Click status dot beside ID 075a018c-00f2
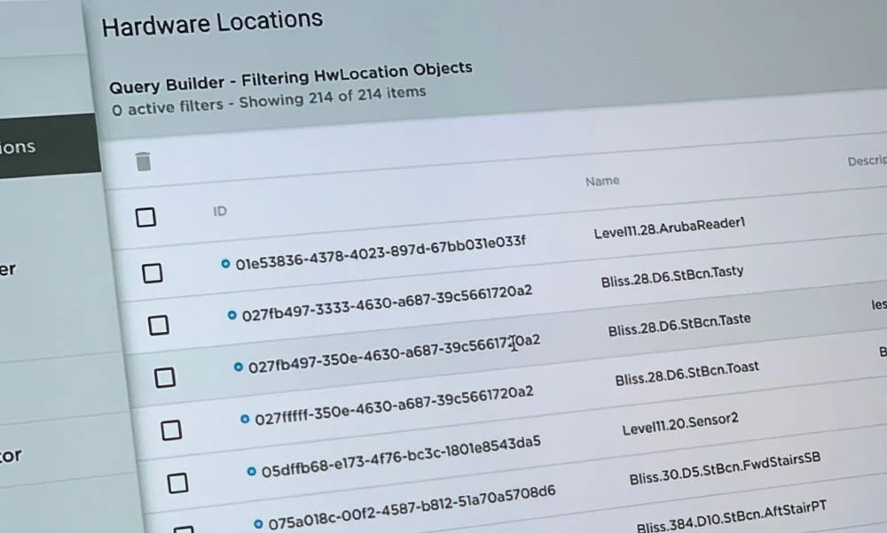Viewport: 887px width, 533px height. (258, 524)
